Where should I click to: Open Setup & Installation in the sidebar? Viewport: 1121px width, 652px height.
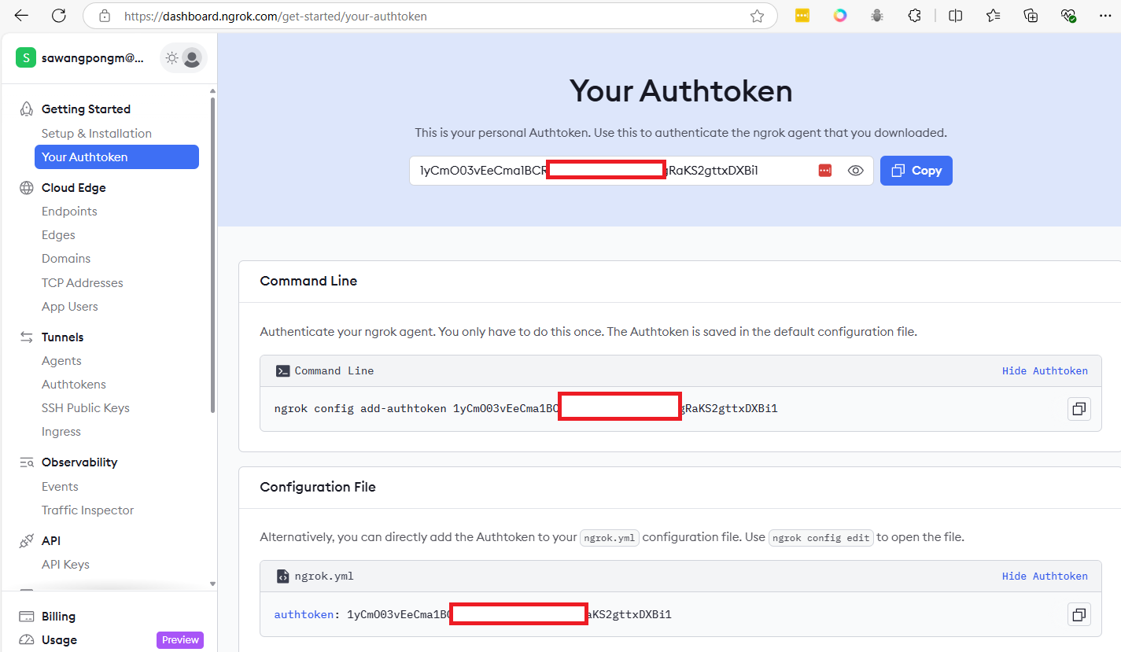97,134
